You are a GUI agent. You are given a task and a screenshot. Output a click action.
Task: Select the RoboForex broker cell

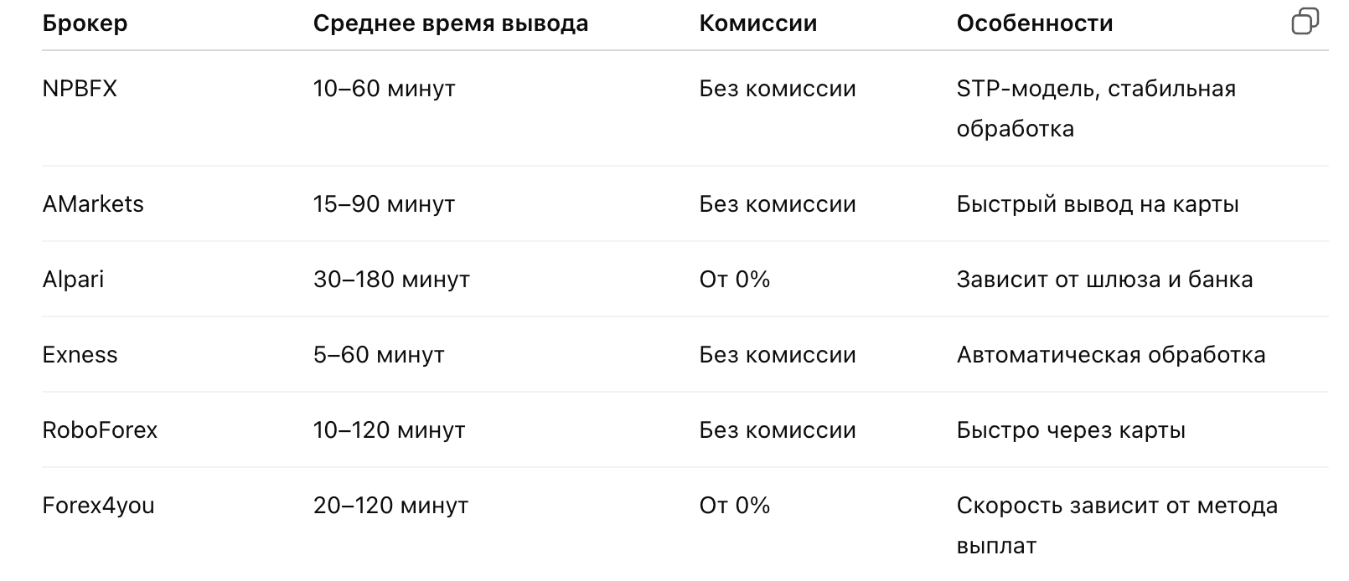point(100,430)
